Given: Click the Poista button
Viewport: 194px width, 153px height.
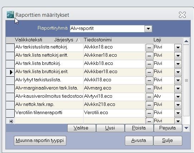Looking at the screenshot, I should click(139, 128).
